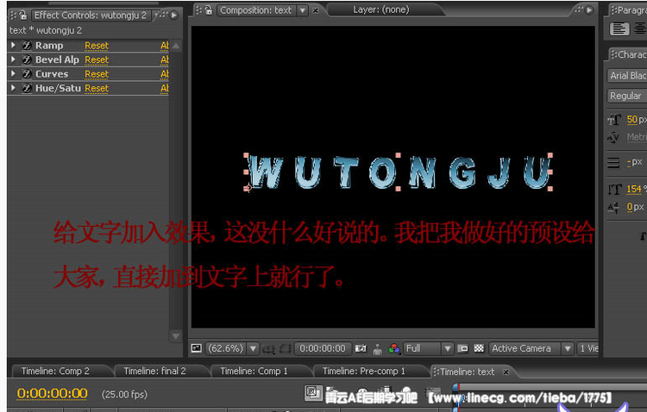Reset the Ramp effect

pos(97,46)
